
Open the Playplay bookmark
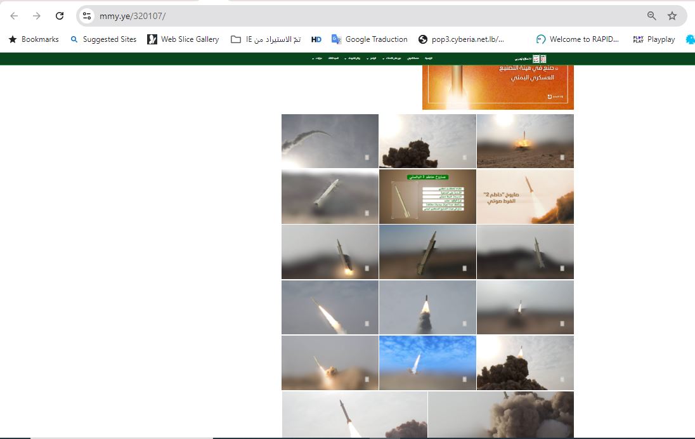654,39
